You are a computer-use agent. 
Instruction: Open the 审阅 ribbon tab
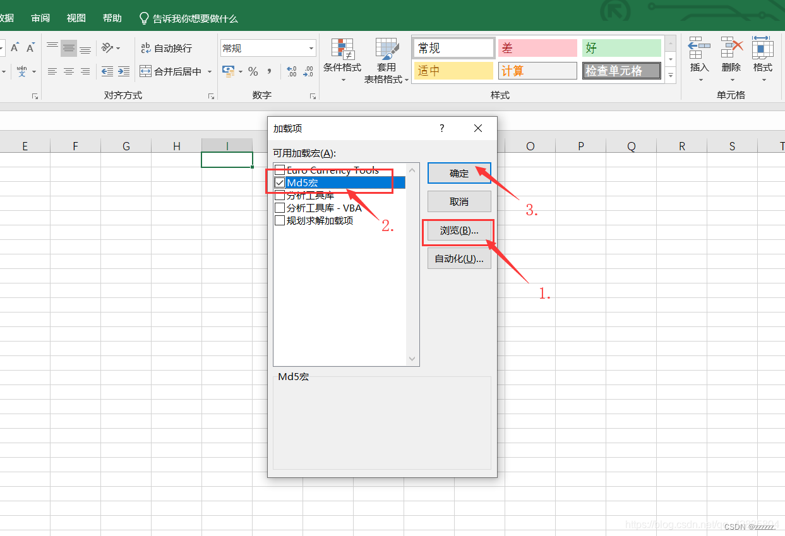coord(40,18)
